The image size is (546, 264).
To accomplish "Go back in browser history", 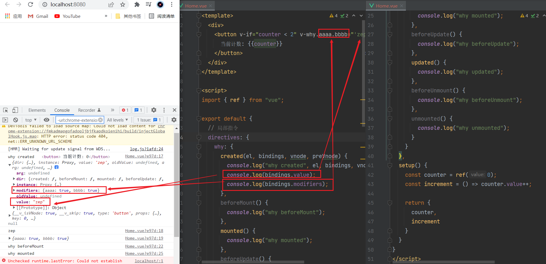I will [7, 4].
